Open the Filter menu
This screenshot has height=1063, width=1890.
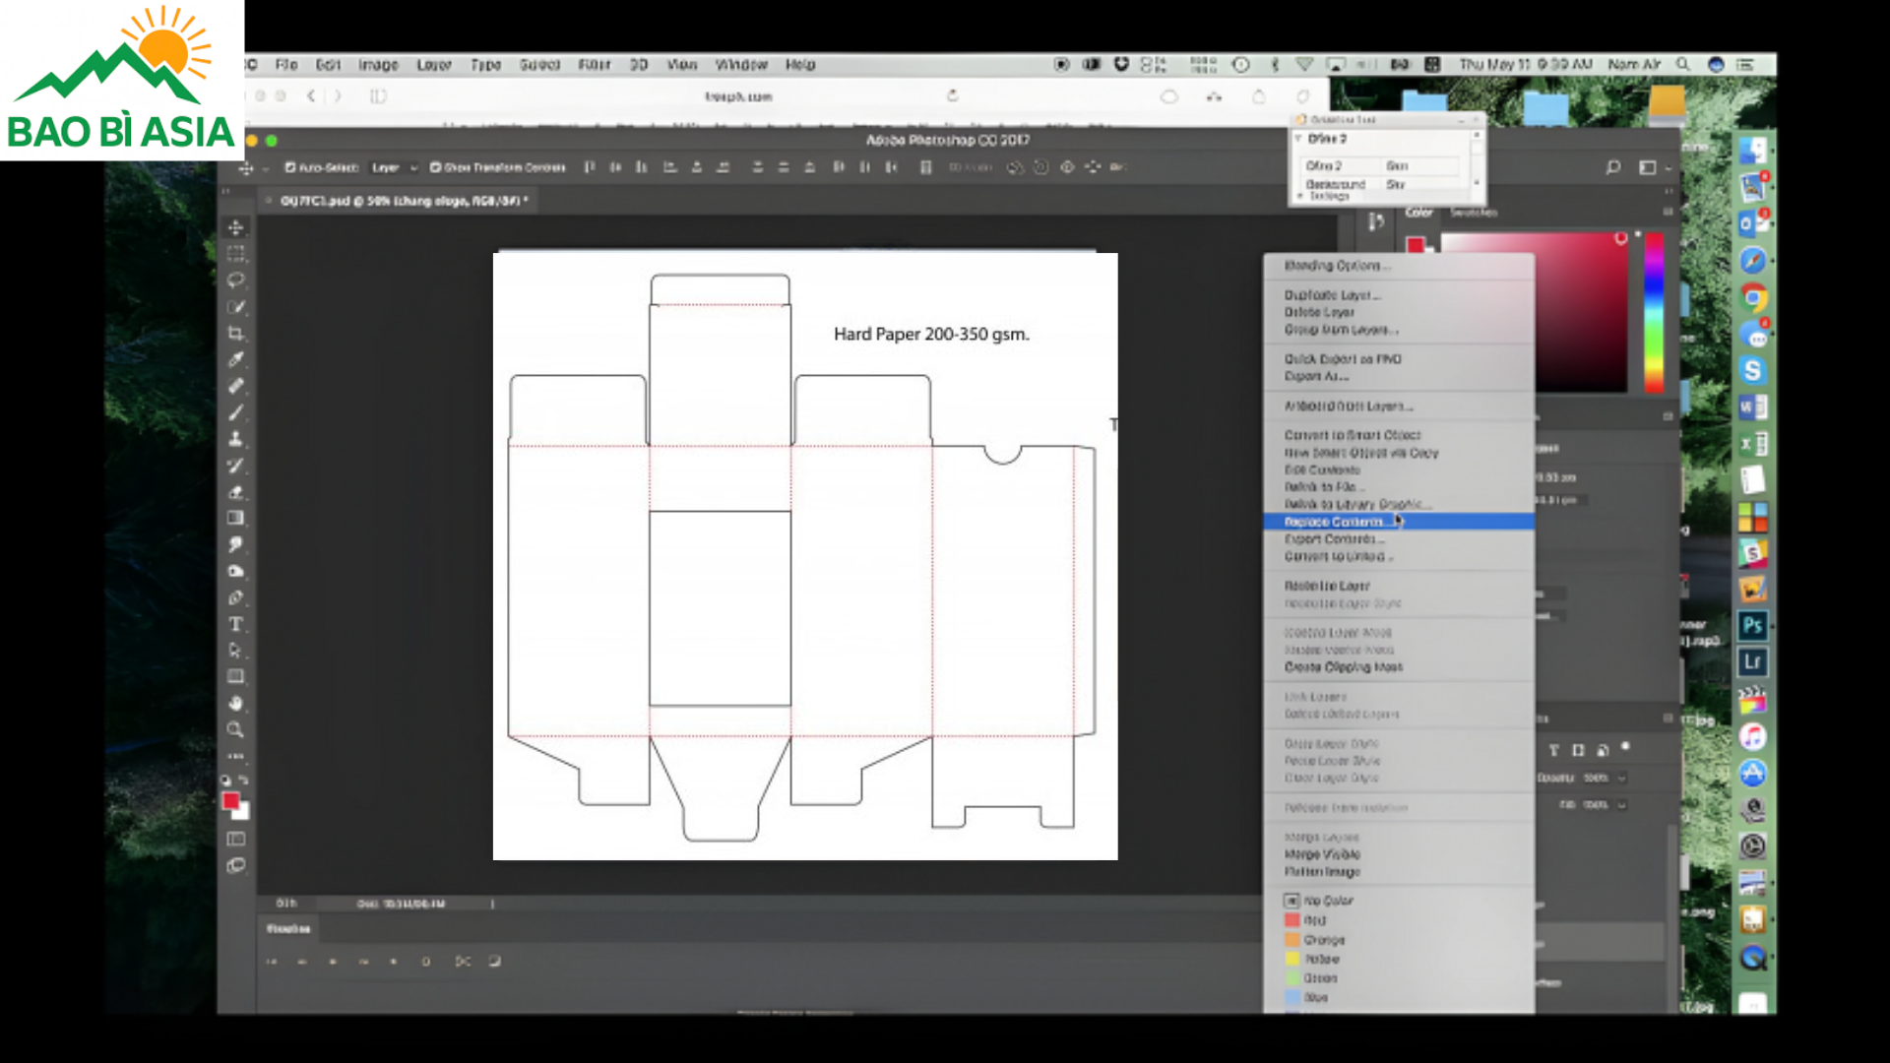pos(594,65)
